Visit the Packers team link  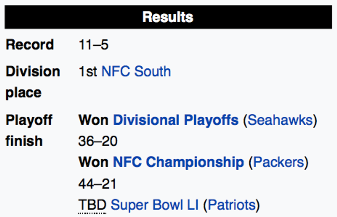pos(279,162)
